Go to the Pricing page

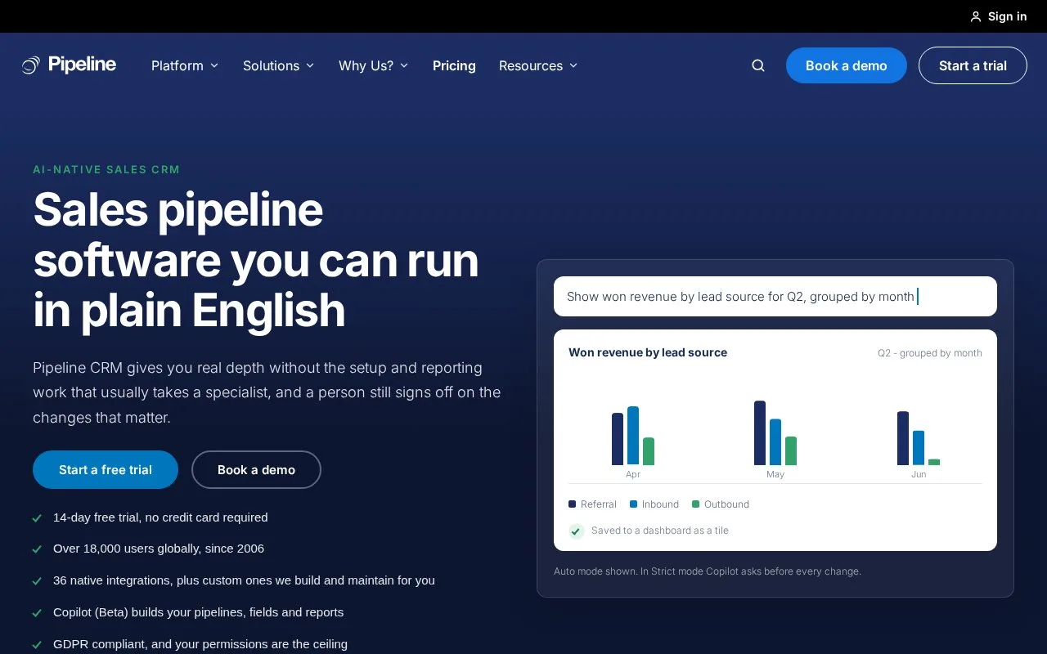[x=454, y=65]
